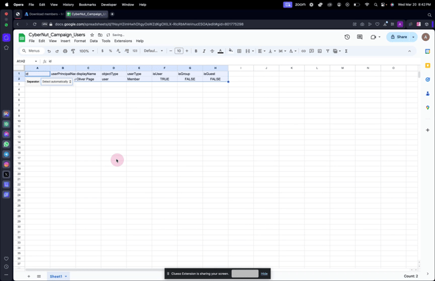
Task: Click Hide on screen sharing banner
Action: (x=264, y=274)
